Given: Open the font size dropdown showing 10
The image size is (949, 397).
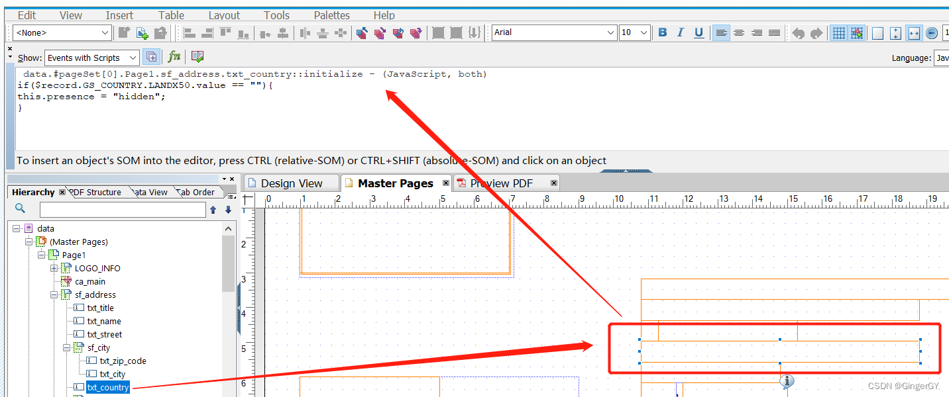Looking at the screenshot, I should (x=642, y=32).
